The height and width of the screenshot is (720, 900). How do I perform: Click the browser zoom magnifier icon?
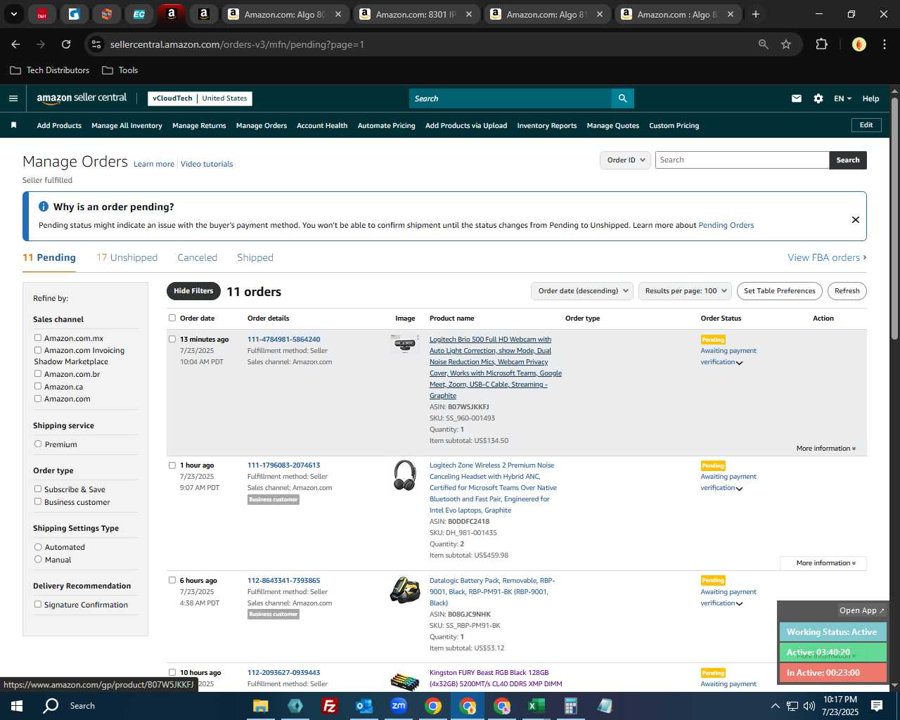(x=764, y=44)
